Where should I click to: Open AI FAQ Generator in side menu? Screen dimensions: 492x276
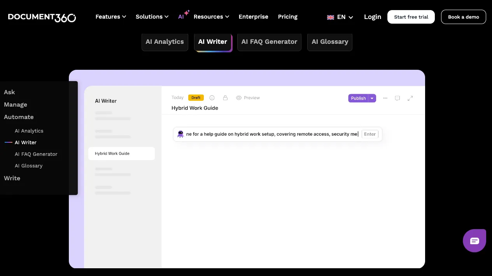tap(36, 154)
